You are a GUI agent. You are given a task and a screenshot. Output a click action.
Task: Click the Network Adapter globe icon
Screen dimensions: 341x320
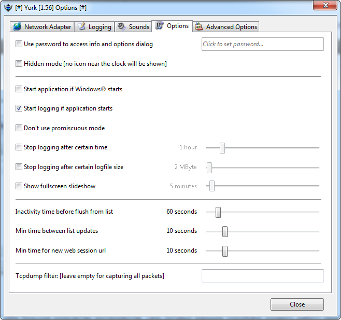click(17, 27)
